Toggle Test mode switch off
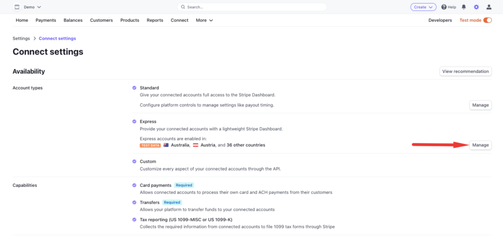 point(487,20)
